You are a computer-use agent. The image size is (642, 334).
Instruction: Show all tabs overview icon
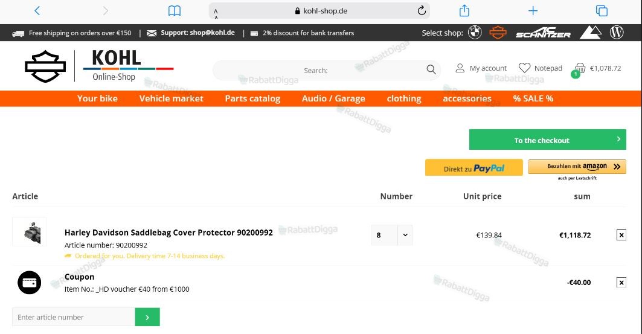point(602,11)
